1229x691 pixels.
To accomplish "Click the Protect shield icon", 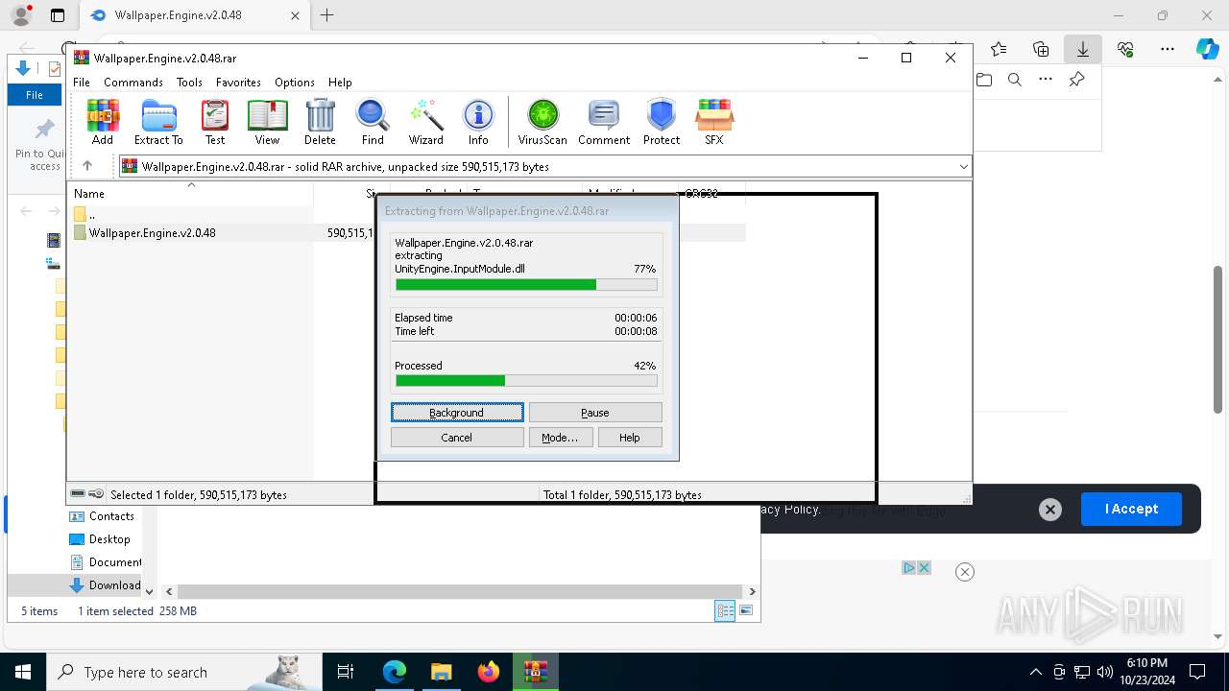I will [x=662, y=122].
